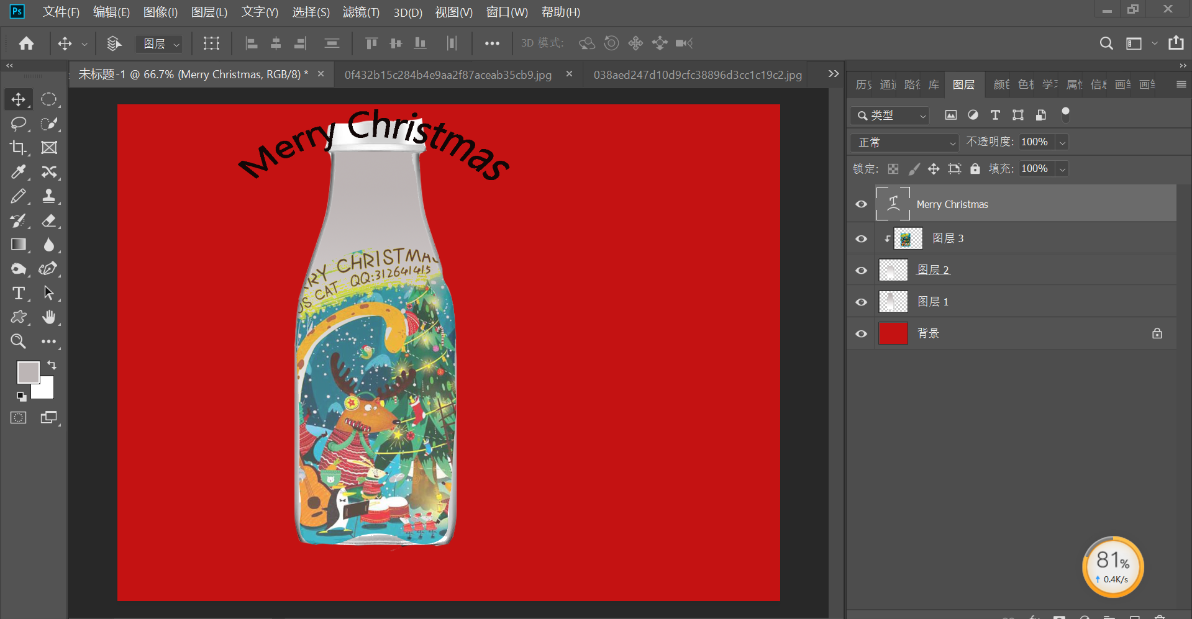
Task: Select the Blur tool
Action: click(48, 245)
